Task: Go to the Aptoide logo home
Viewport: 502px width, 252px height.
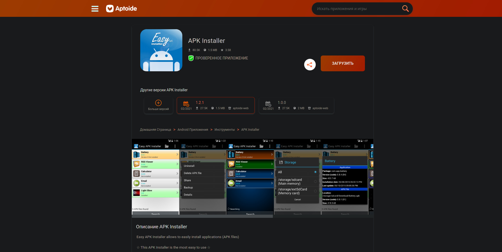Action: [121, 9]
